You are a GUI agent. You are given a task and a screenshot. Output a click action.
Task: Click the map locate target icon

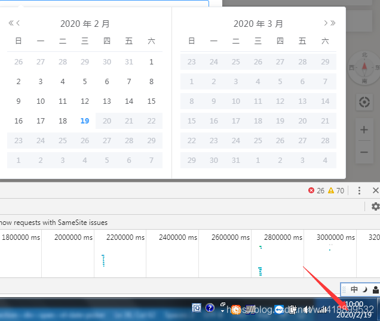pyautogui.click(x=364, y=102)
